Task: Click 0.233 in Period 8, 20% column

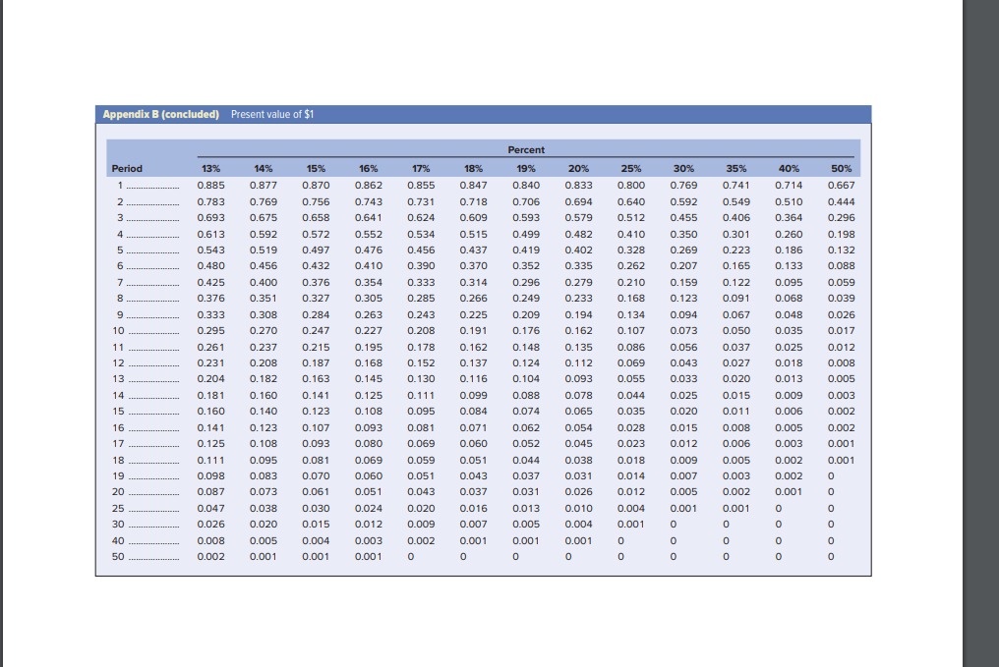Action: (x=578, y=299)
